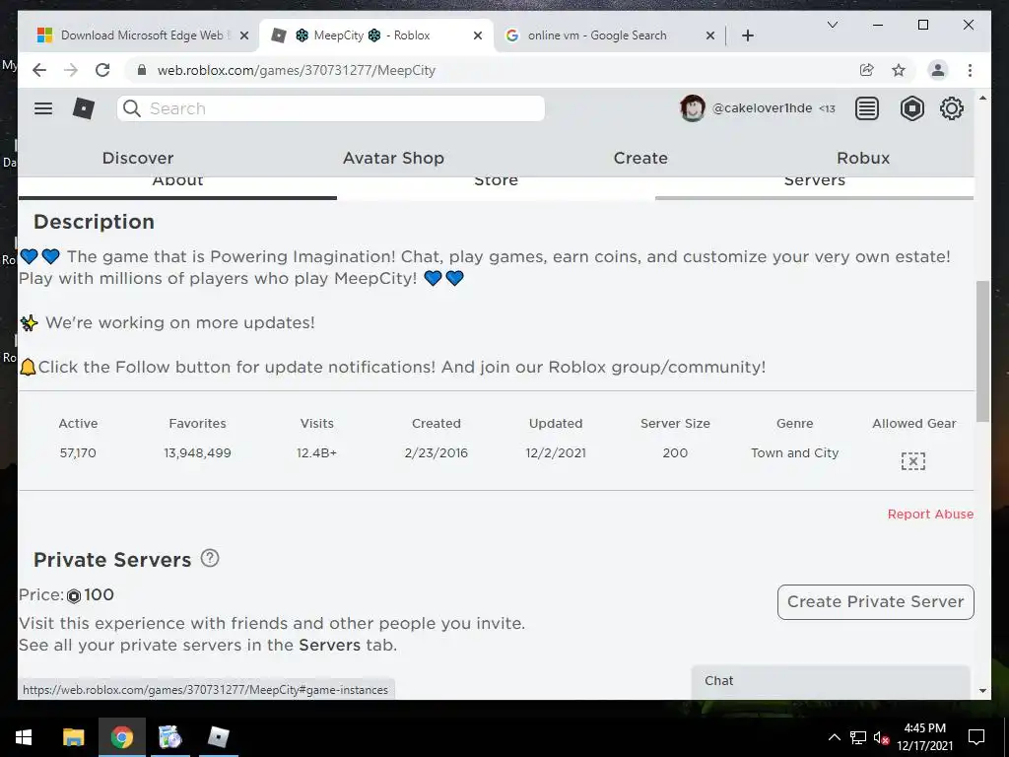Go back using the browser back arrow
The height and width of the screenshot is (757, 1009).
pyautogui.click(x=39, y=70)
